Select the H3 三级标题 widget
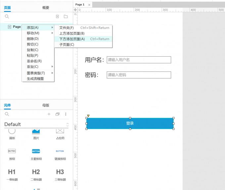Image resolution: width=225 pixels, height=190 pixels. (60, 175)
